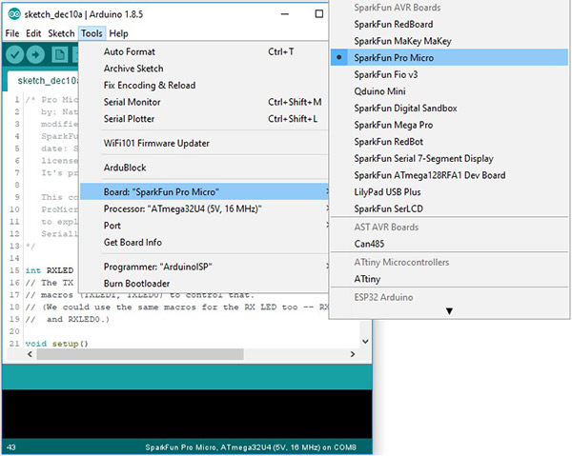This screenshot has height=456, width=572.
Task: Choose SparkFun RedBoard from the board list
Action: (x=394, y=25)
